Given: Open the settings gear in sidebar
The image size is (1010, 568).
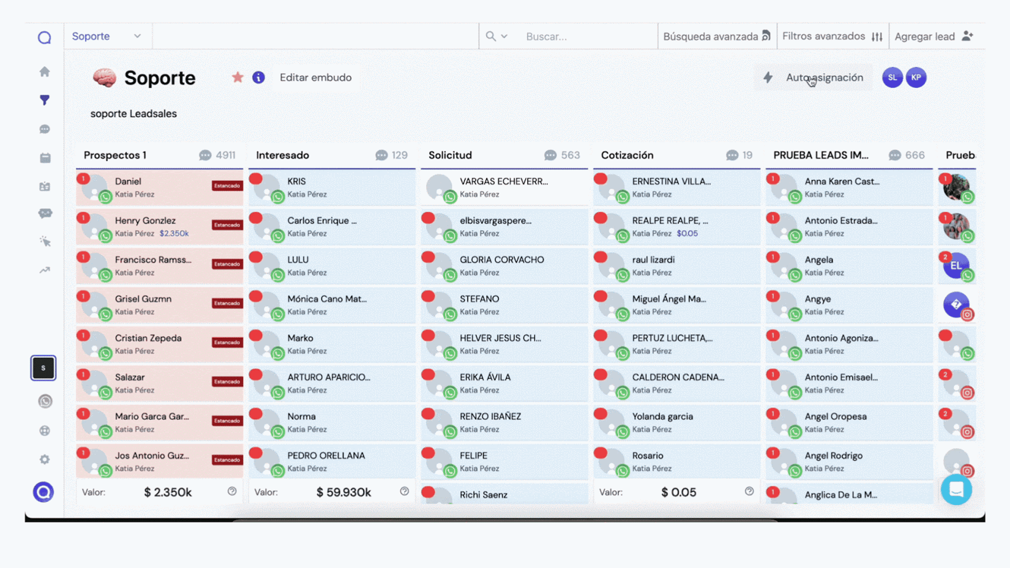Looking at the screenshot, I should [x=45, y=459].
